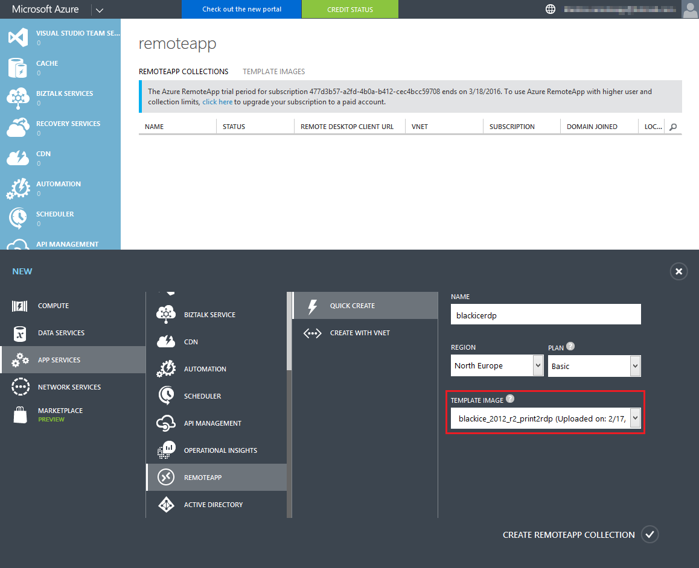Select the RemoteApp label in services list
Image resolution: width=699 pixels, height=568 pixels.
[203, 478]
